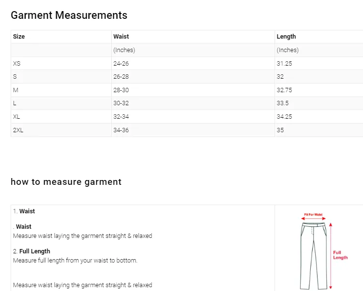The image size is (363, 291).
Task: Choose the XL size row label
Action: 17,117
